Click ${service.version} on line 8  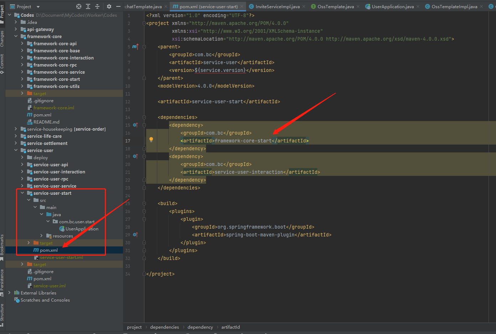pos(220,70)
